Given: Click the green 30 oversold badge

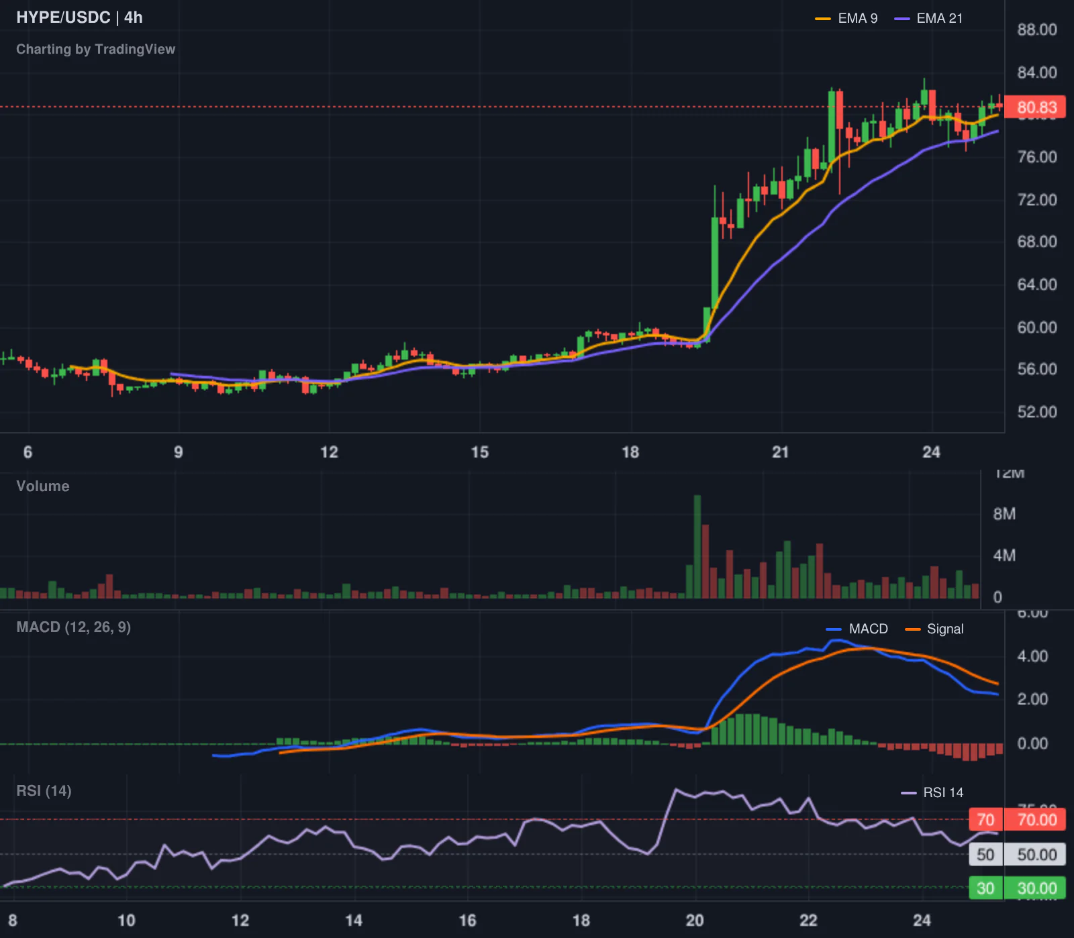Looking at the screenshot, I should 985,888.
